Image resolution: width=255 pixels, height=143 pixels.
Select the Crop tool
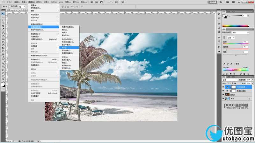click(3, 26)
